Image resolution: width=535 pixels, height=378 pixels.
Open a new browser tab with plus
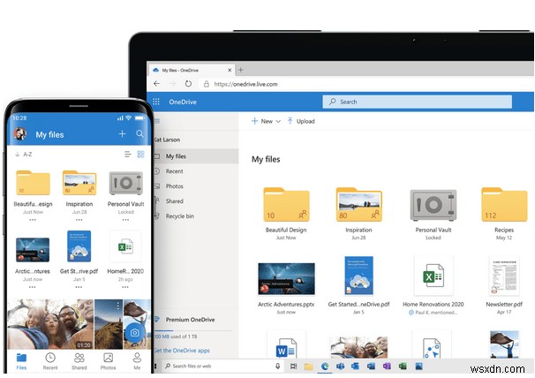(240, 70)
